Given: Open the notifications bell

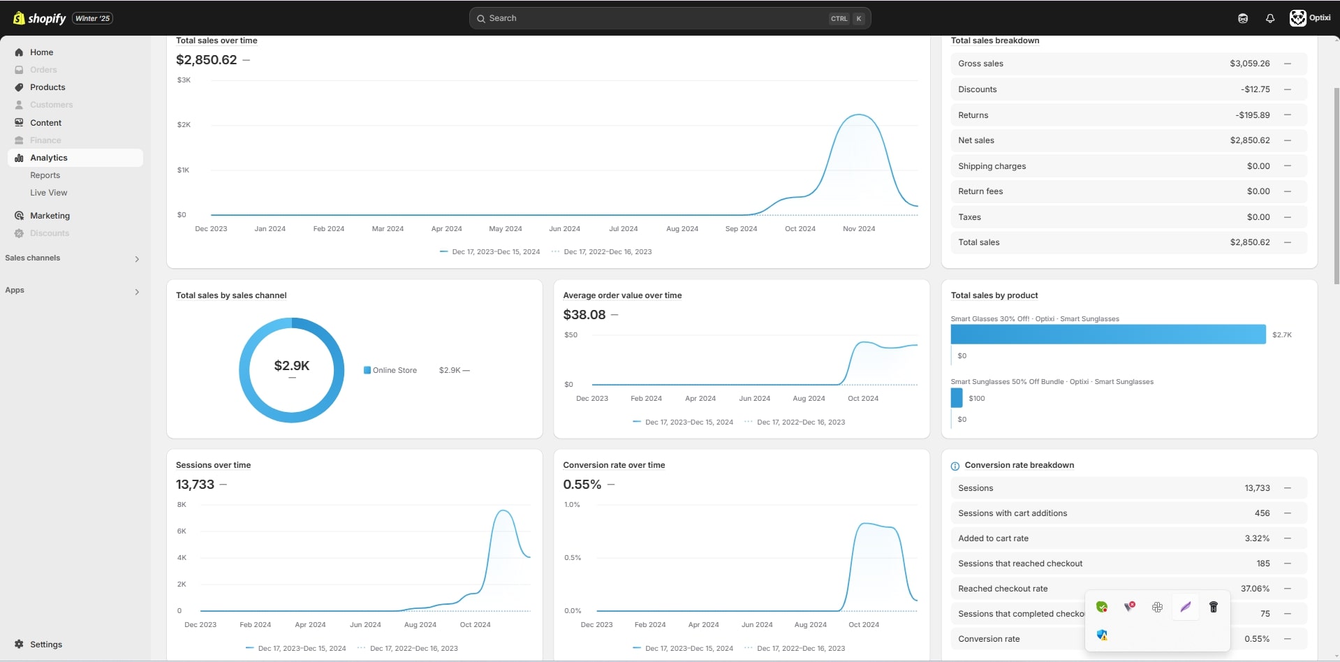Looking at the screenshot, I should tap(1270, 19).
